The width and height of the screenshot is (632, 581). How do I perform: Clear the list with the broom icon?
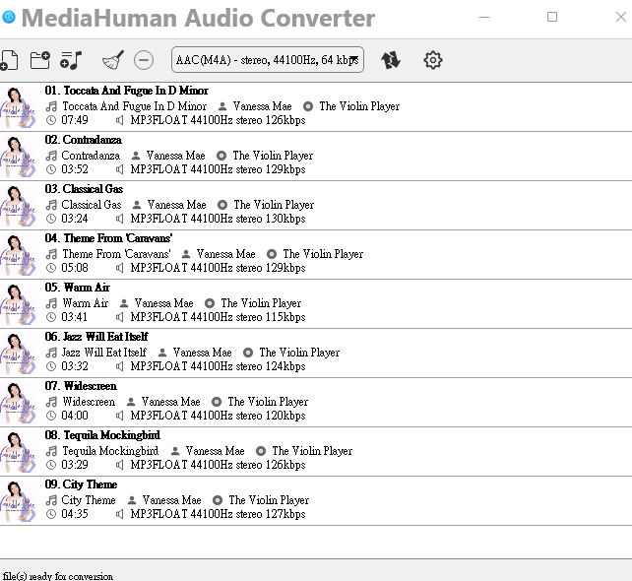(x=113, y=60)
